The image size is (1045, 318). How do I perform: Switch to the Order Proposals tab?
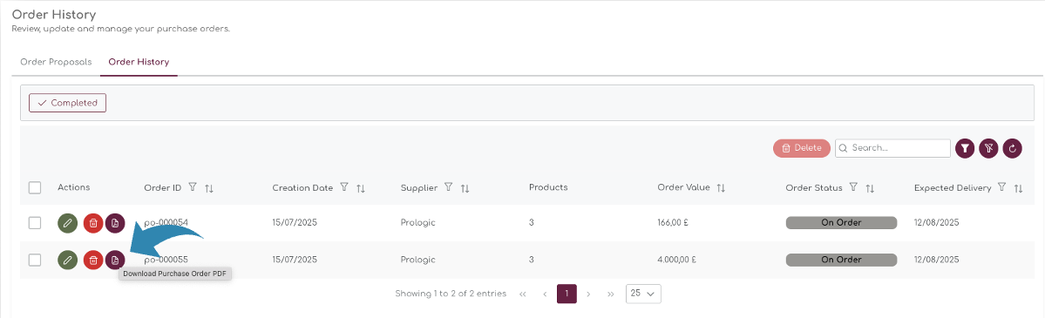point(56,62)
